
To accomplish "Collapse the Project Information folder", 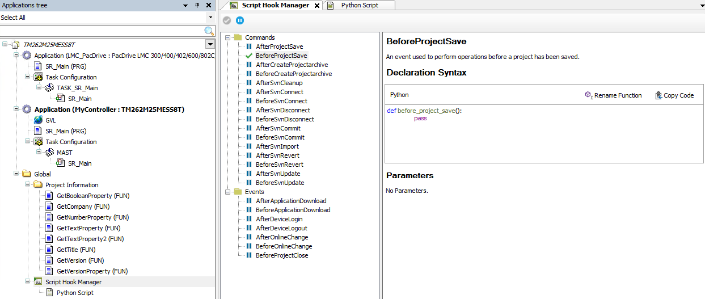I will 28,185.
